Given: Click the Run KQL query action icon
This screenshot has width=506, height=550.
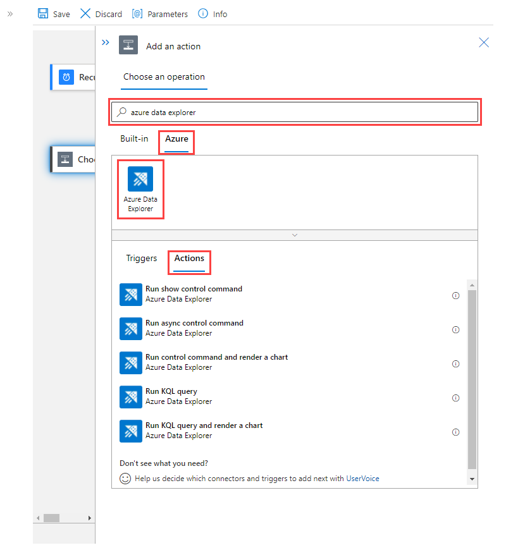Looking at the screenshot, I should (x=131, y=397).
